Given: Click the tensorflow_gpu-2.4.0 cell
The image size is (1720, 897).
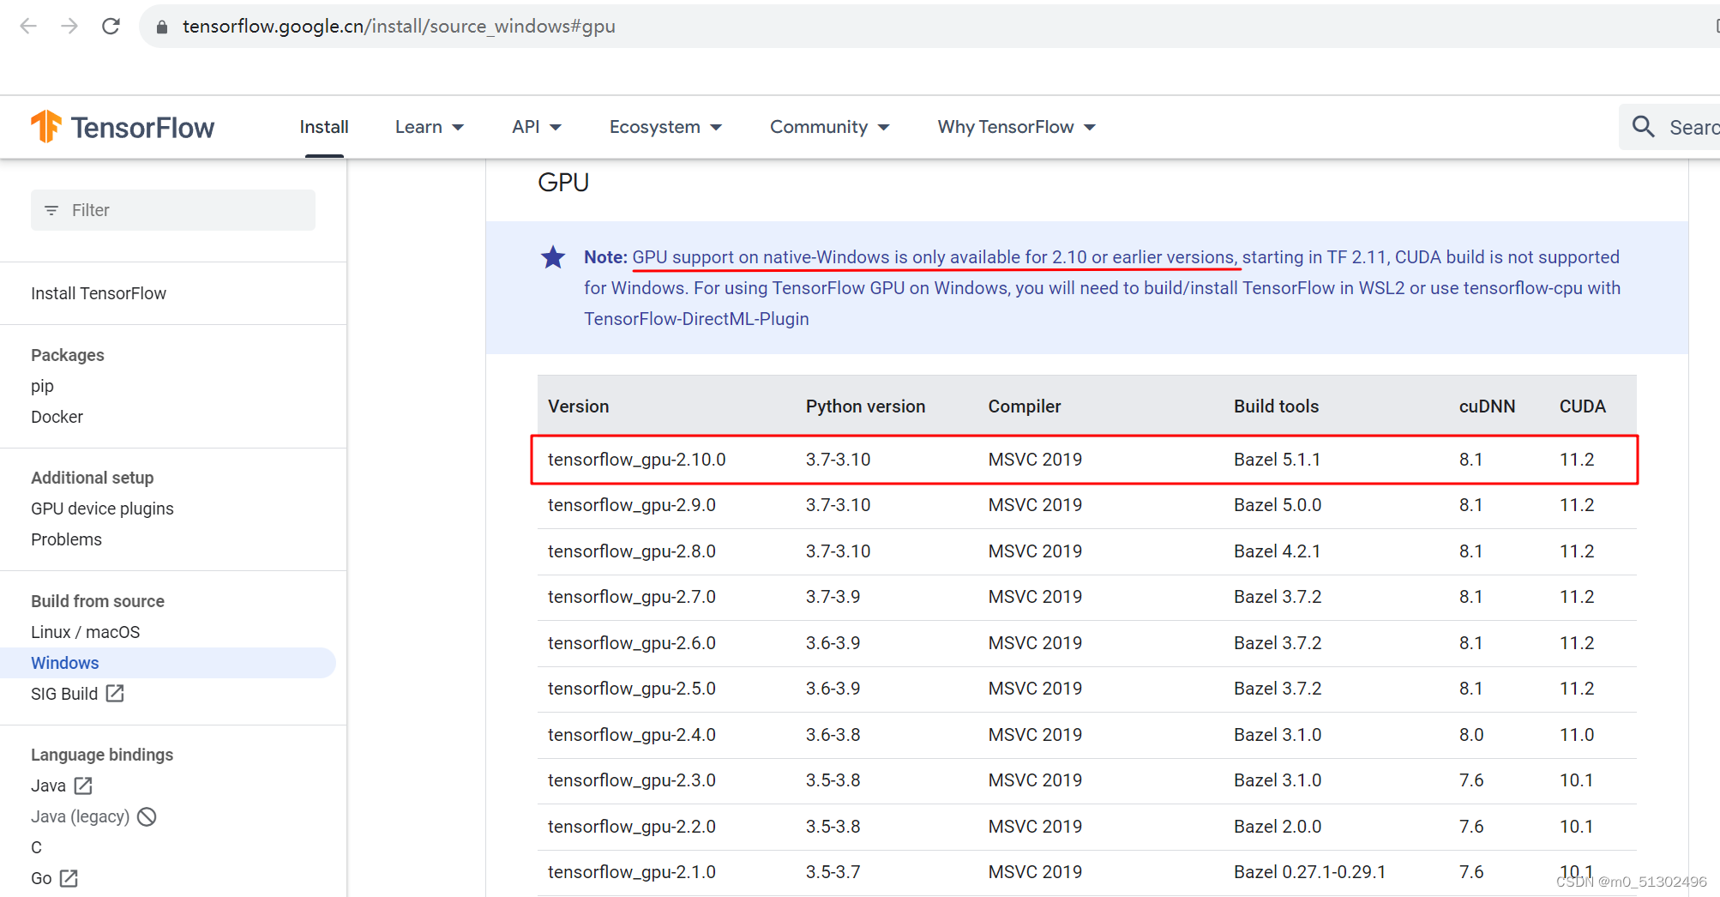Looking at the screenshot, I should (632, 735).
